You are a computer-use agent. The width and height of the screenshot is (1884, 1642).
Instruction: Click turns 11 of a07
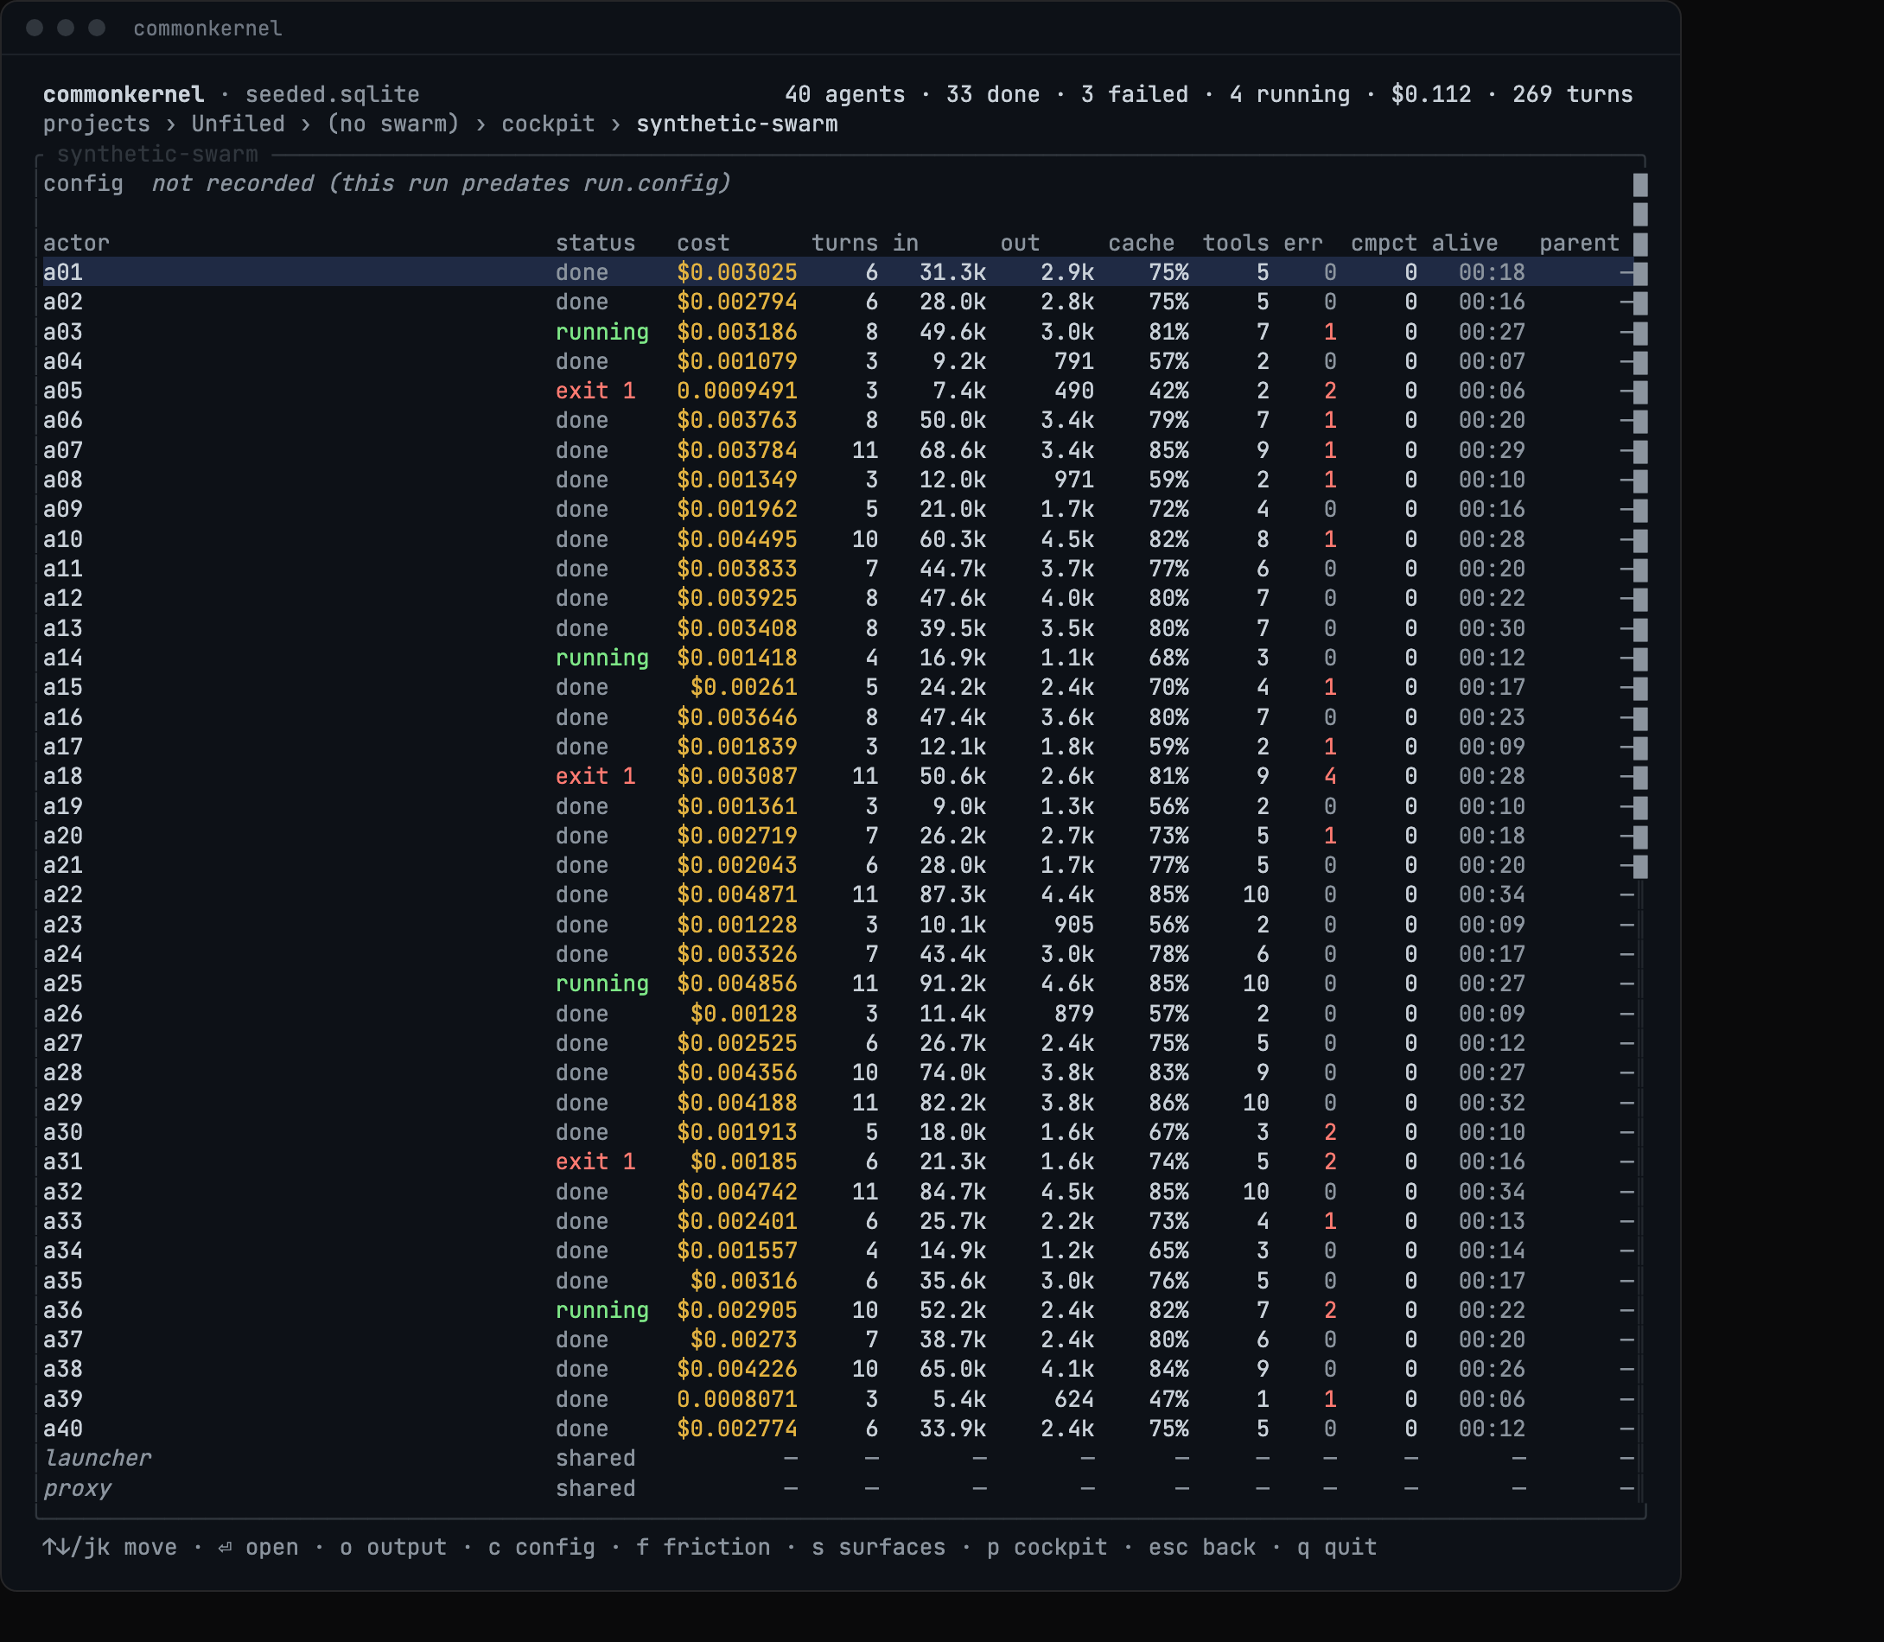tap(865, 450)
